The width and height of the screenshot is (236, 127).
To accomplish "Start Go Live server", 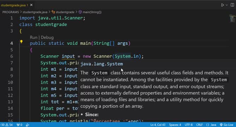I will (226, 125).
